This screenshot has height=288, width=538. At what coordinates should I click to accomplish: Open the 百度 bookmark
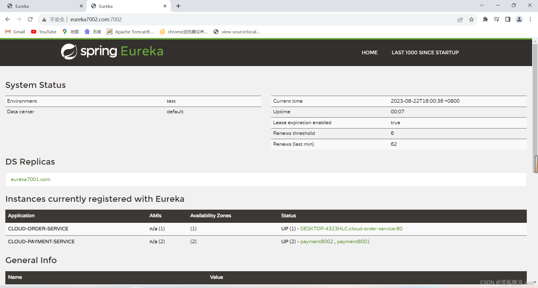click(93, 32)
